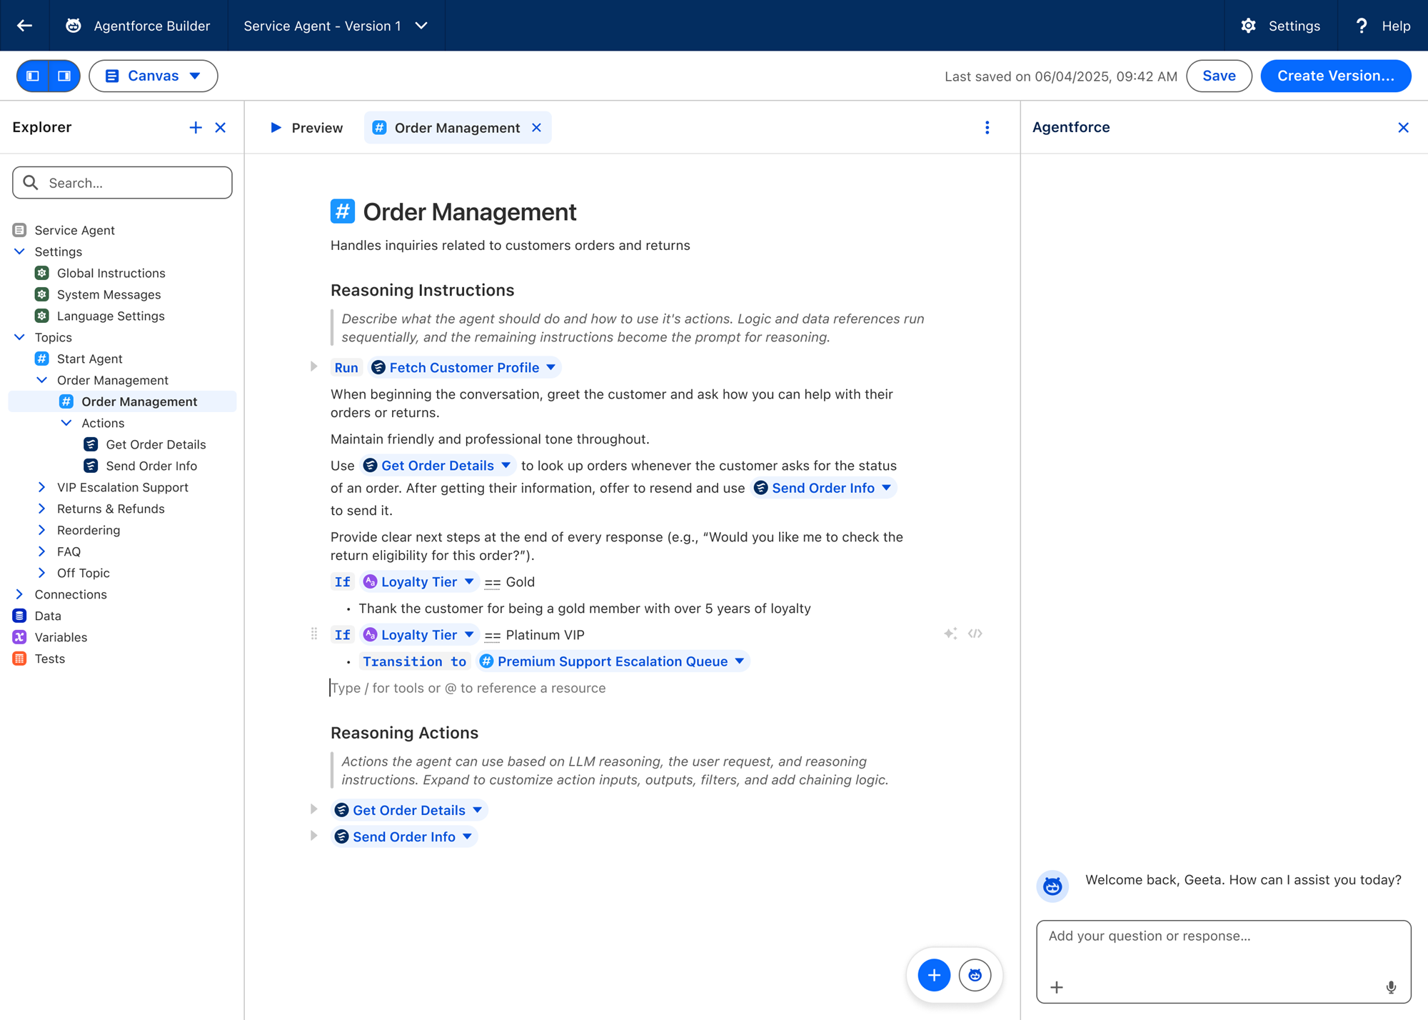Add new item with Explorer plus icon

(x=196, y=128)
